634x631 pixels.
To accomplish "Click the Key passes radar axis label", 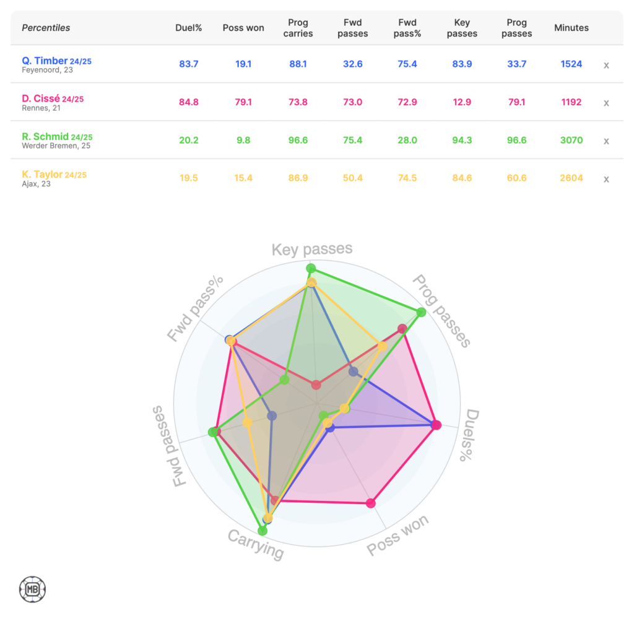I will click(x=312, y=249).
